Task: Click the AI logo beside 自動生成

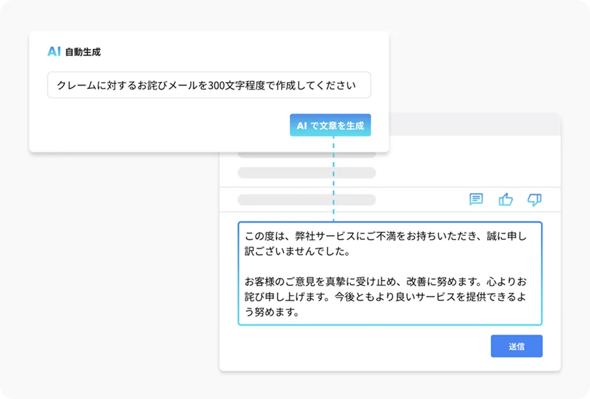Action: [54, 51]
